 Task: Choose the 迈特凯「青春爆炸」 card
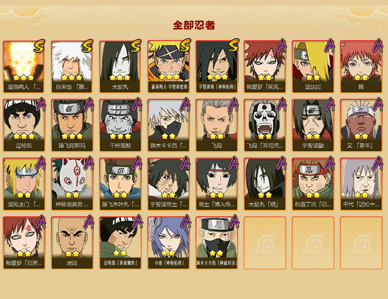120,243
